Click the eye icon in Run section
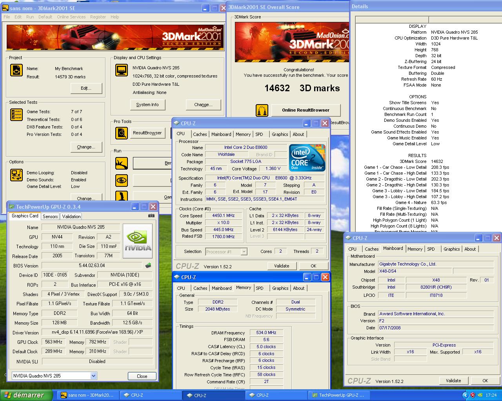Image resolution: width=502 pixels, height=401 pixels. point(122,180)
